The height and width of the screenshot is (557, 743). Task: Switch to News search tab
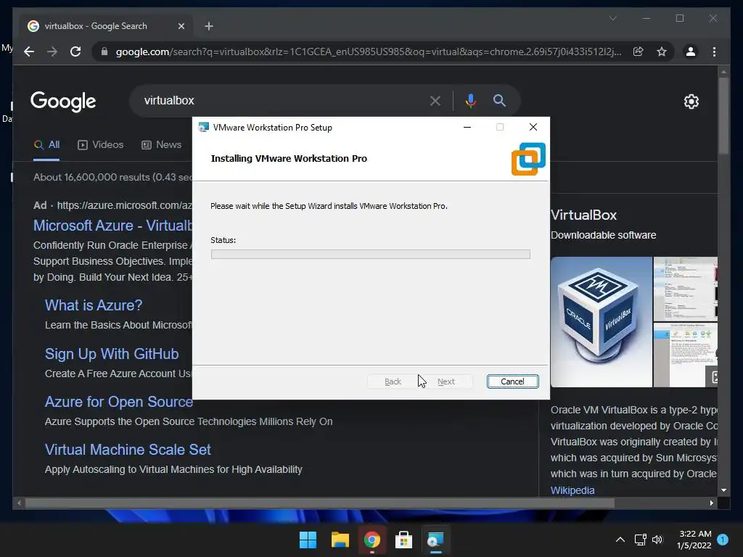[162, 145]
